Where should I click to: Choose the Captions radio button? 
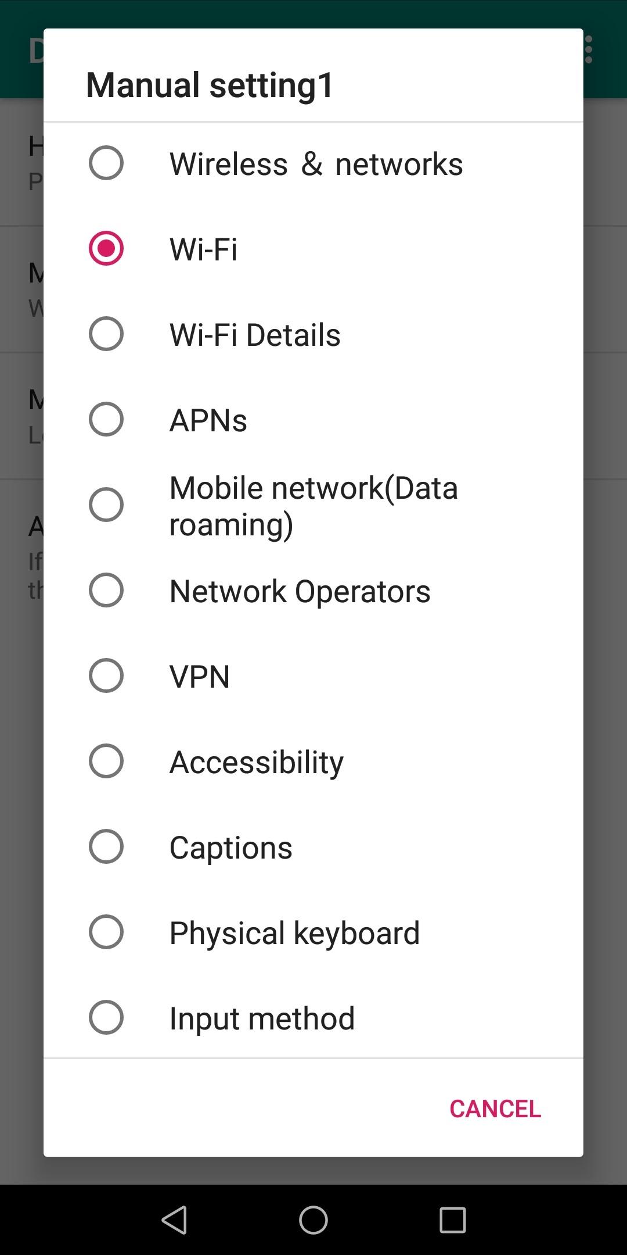click(x=106, y=846)
